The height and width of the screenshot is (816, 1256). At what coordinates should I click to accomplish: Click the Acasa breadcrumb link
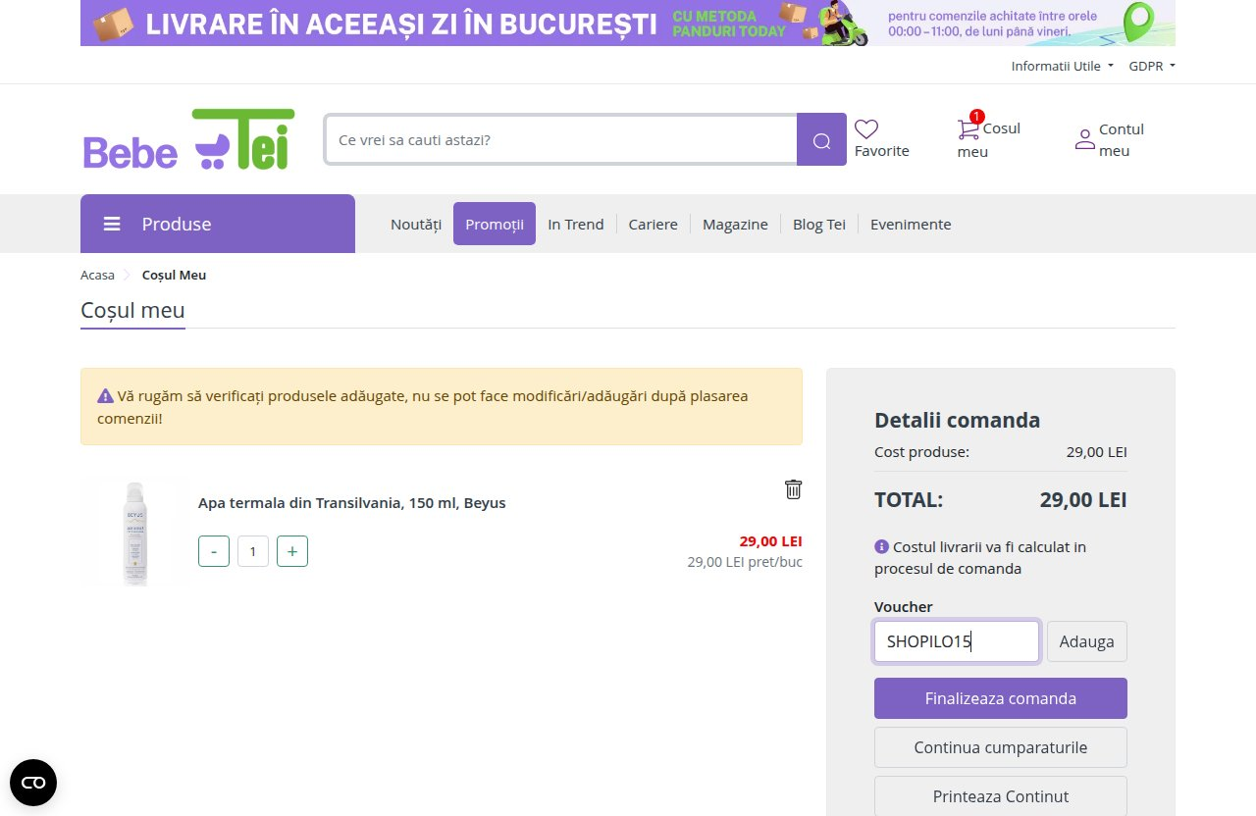(97, 275)
